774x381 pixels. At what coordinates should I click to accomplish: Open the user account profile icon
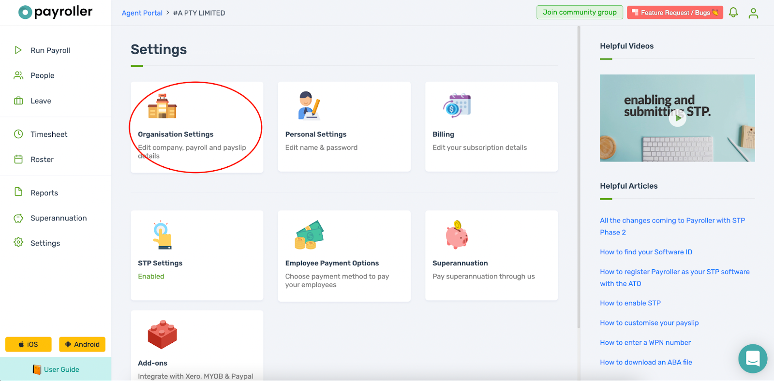[753, 13]
